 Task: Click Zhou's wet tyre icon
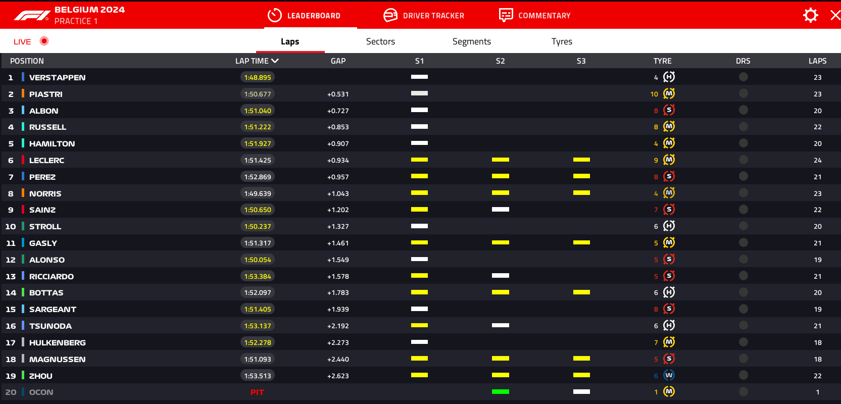669,375
